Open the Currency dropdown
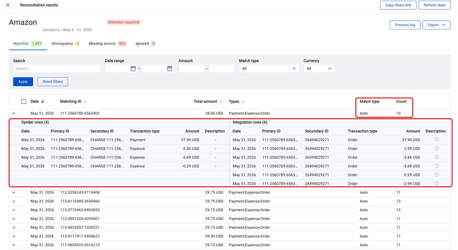The image size is (458, 250). coord(319,68)
